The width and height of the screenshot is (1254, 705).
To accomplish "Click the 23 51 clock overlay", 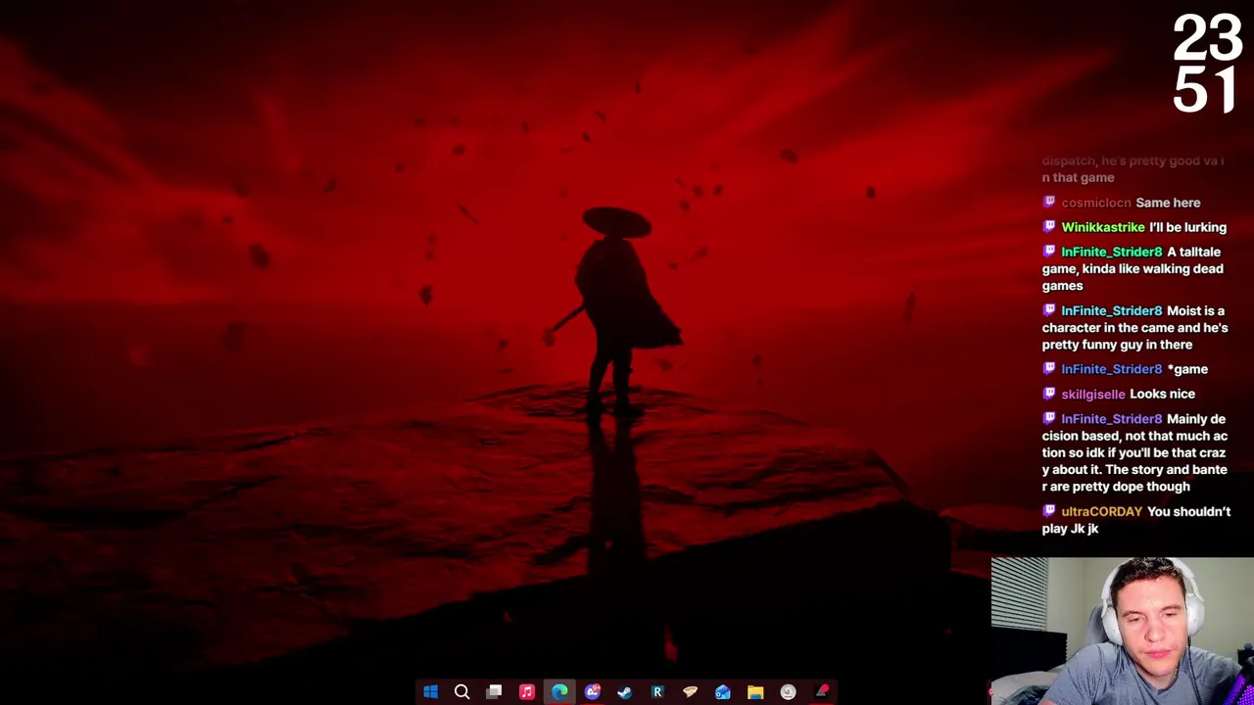I will [x=1207, y=65].
